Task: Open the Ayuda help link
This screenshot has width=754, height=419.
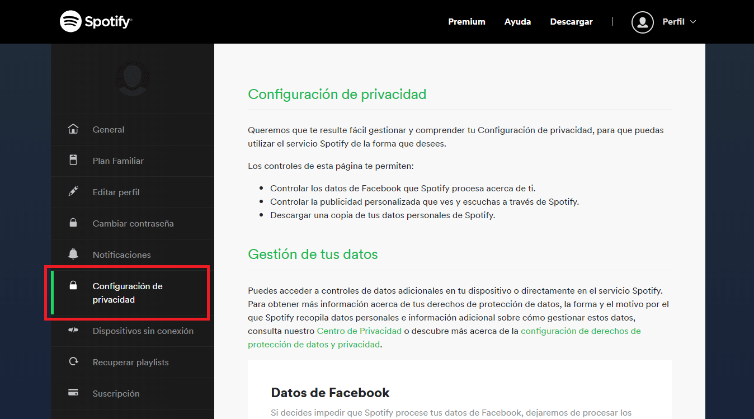Action: click(x=517, y=22)
